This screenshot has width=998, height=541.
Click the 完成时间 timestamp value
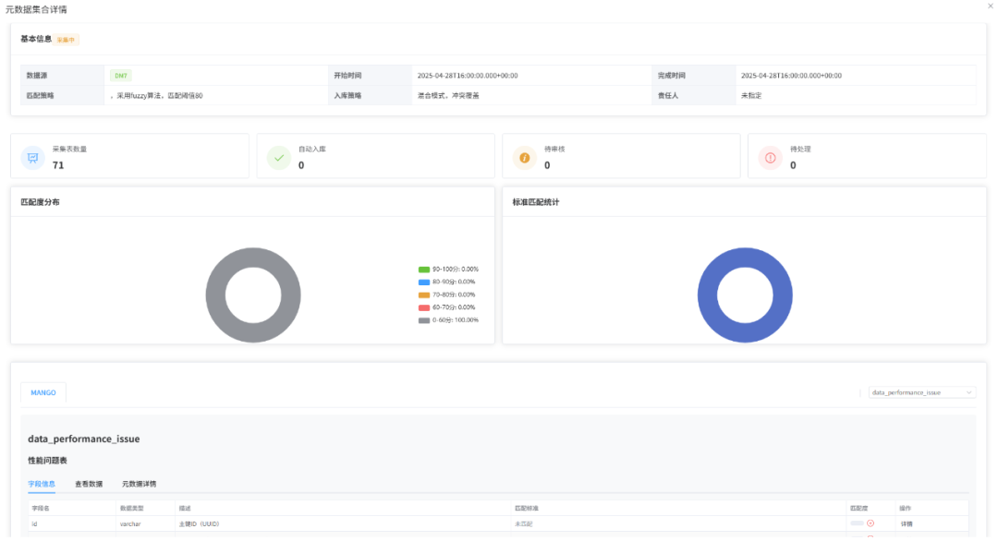coord(791,75)
